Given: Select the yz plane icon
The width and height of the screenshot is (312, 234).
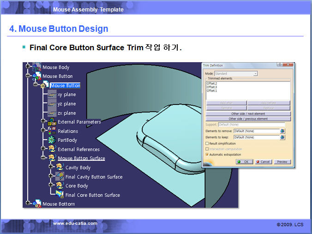Looking at the screenshot, I should coord(52,104).
